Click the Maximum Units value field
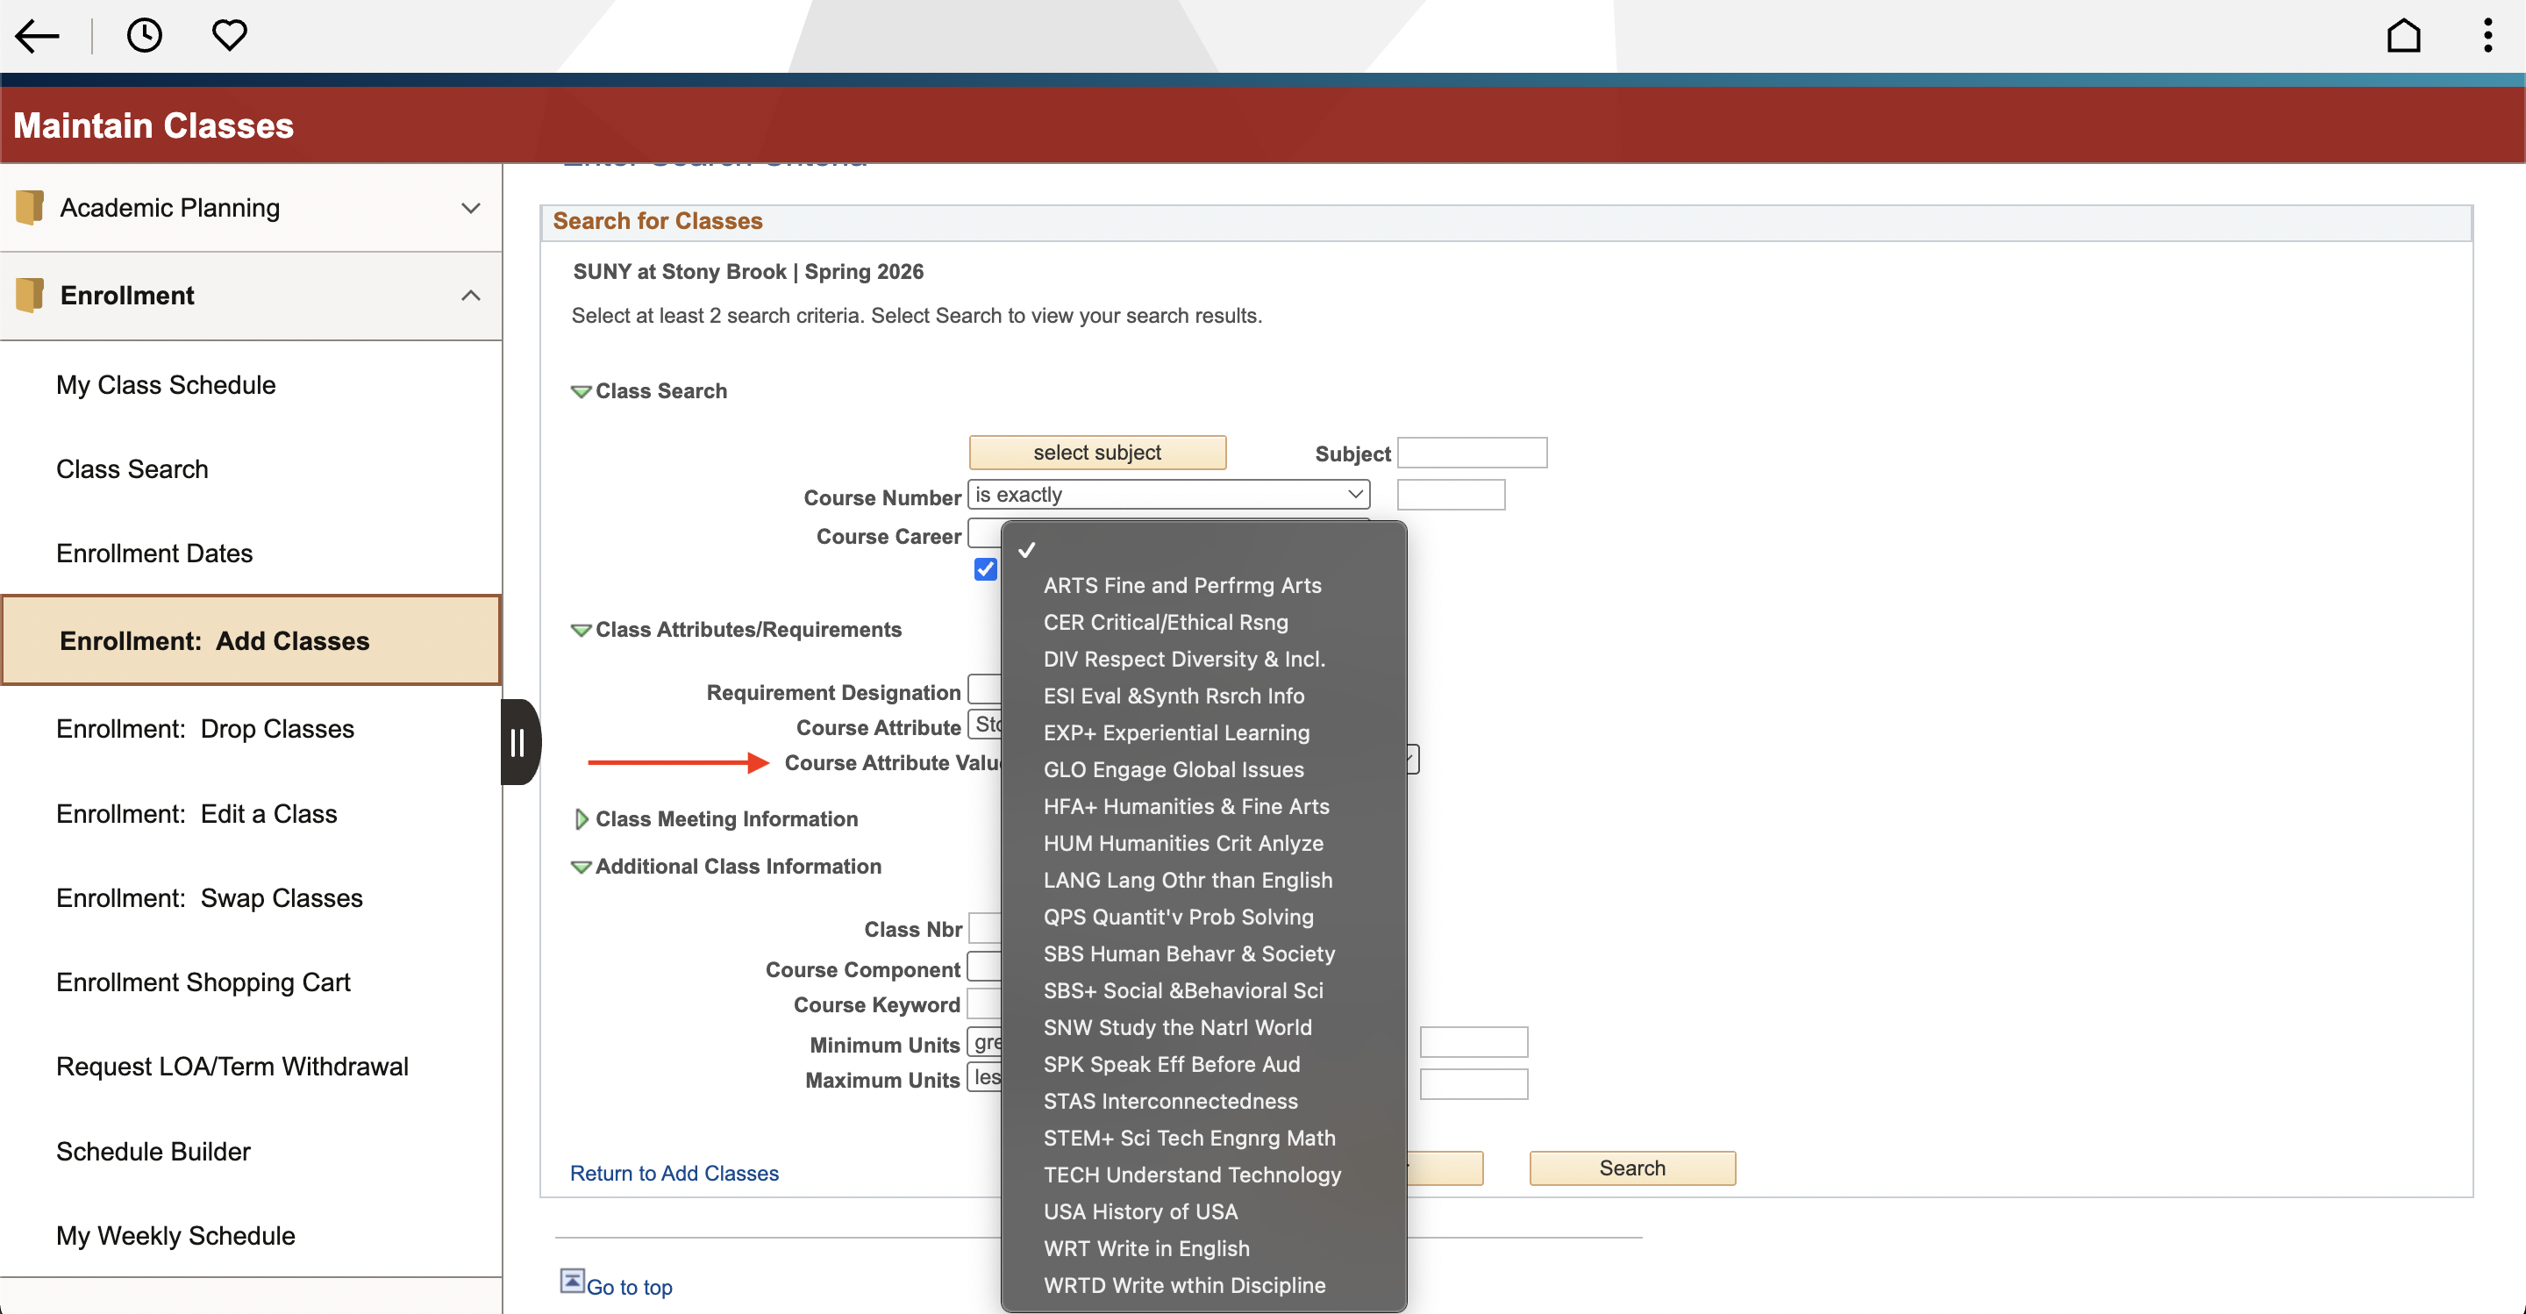2526x1314 pixels. pos(1473,1084)
